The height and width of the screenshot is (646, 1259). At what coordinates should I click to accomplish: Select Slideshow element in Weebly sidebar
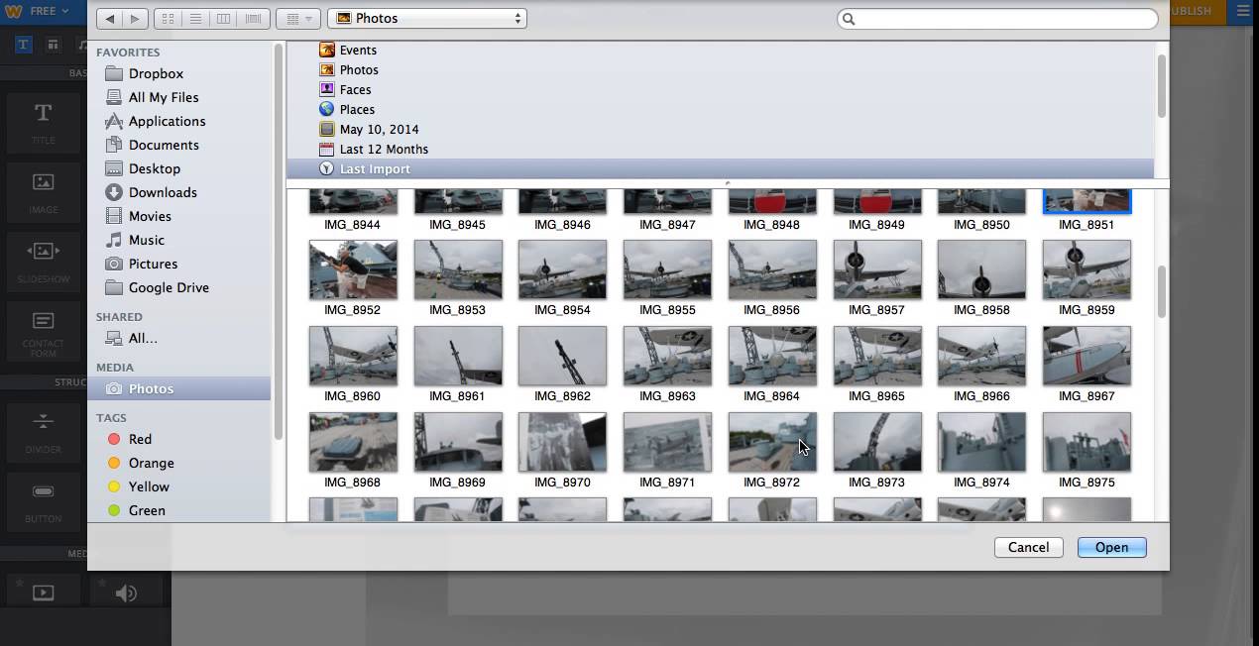(x=43, y=261)
